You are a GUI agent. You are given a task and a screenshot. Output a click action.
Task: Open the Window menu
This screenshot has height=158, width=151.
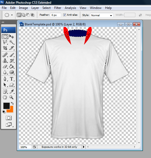[x=96, y=8]
